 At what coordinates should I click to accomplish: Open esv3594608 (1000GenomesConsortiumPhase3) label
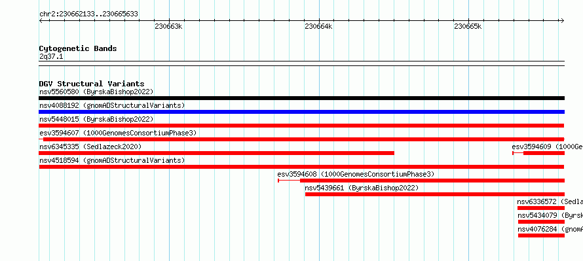click(x=356, y=174)
